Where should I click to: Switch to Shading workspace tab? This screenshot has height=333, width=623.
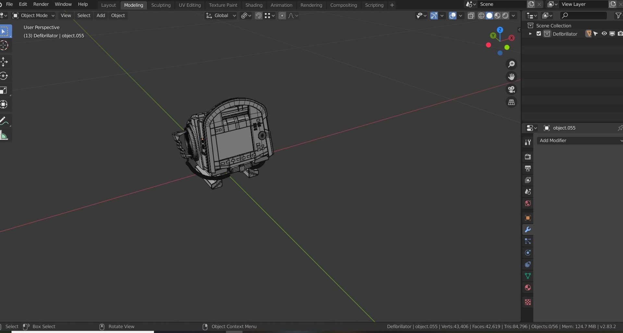point(254,5)
